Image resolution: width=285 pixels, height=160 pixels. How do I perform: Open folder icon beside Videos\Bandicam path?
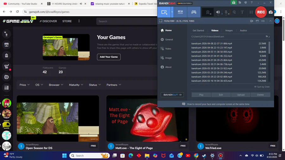[267, 36]
